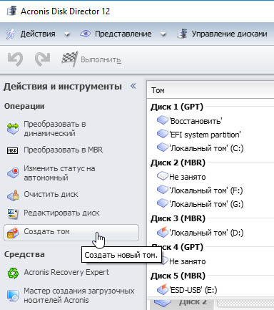Click the volume icon beside 'Локальный том' (F:)

[163, 190]
